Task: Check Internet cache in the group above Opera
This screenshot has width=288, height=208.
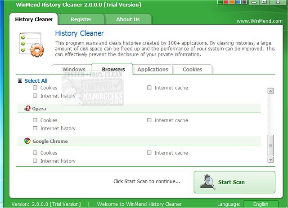Action: tap(149, 88)
